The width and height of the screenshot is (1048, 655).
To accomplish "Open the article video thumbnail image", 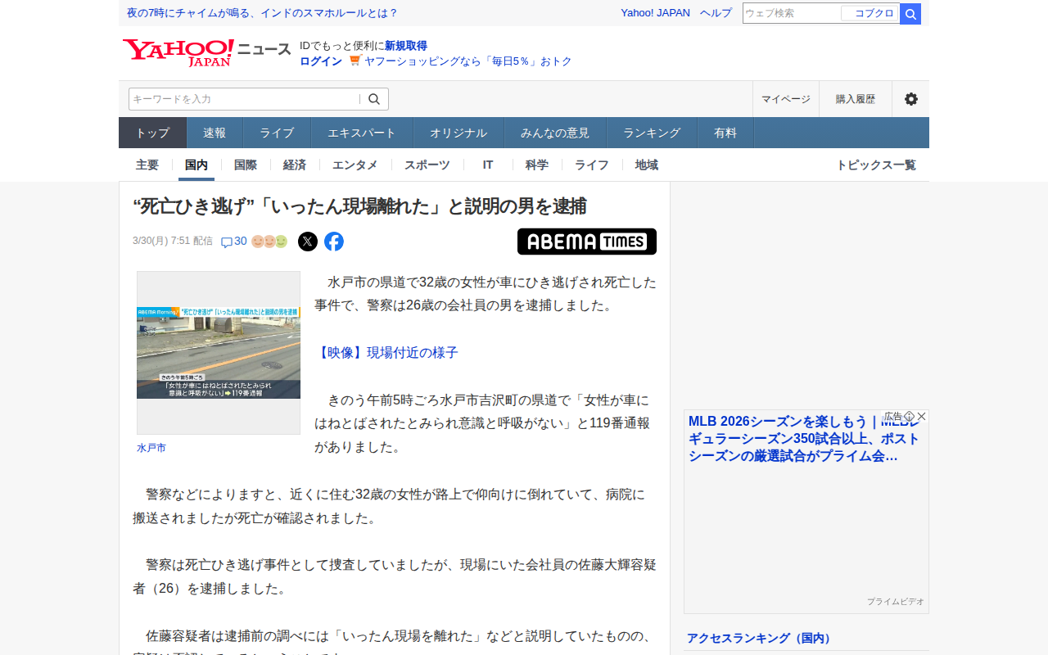I will (219, 353).
